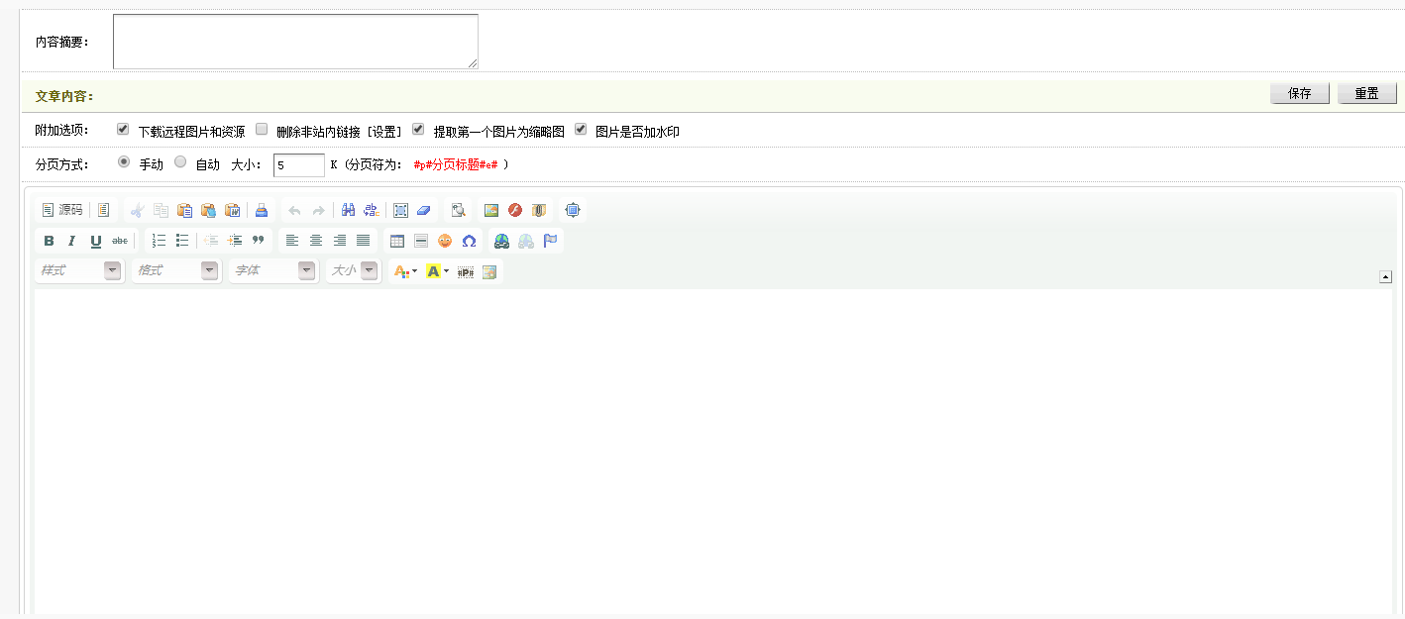
Task: Click the 源码 source code button
Action: (x=61, y=210)
